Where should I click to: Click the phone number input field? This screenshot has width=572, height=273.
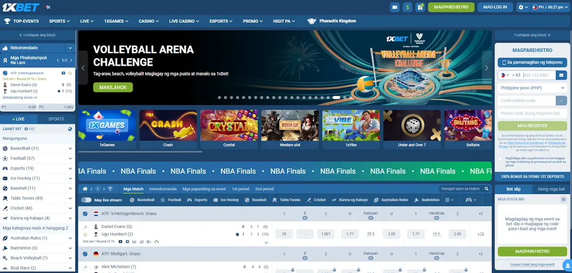click(x=539, y=75)
